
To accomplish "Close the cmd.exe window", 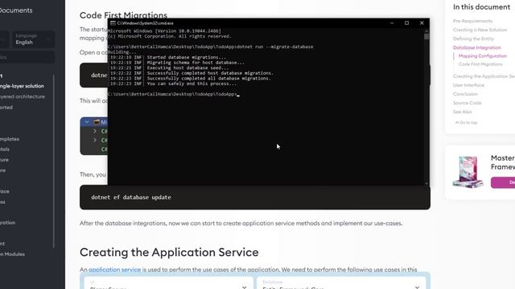I will [422, 23].
